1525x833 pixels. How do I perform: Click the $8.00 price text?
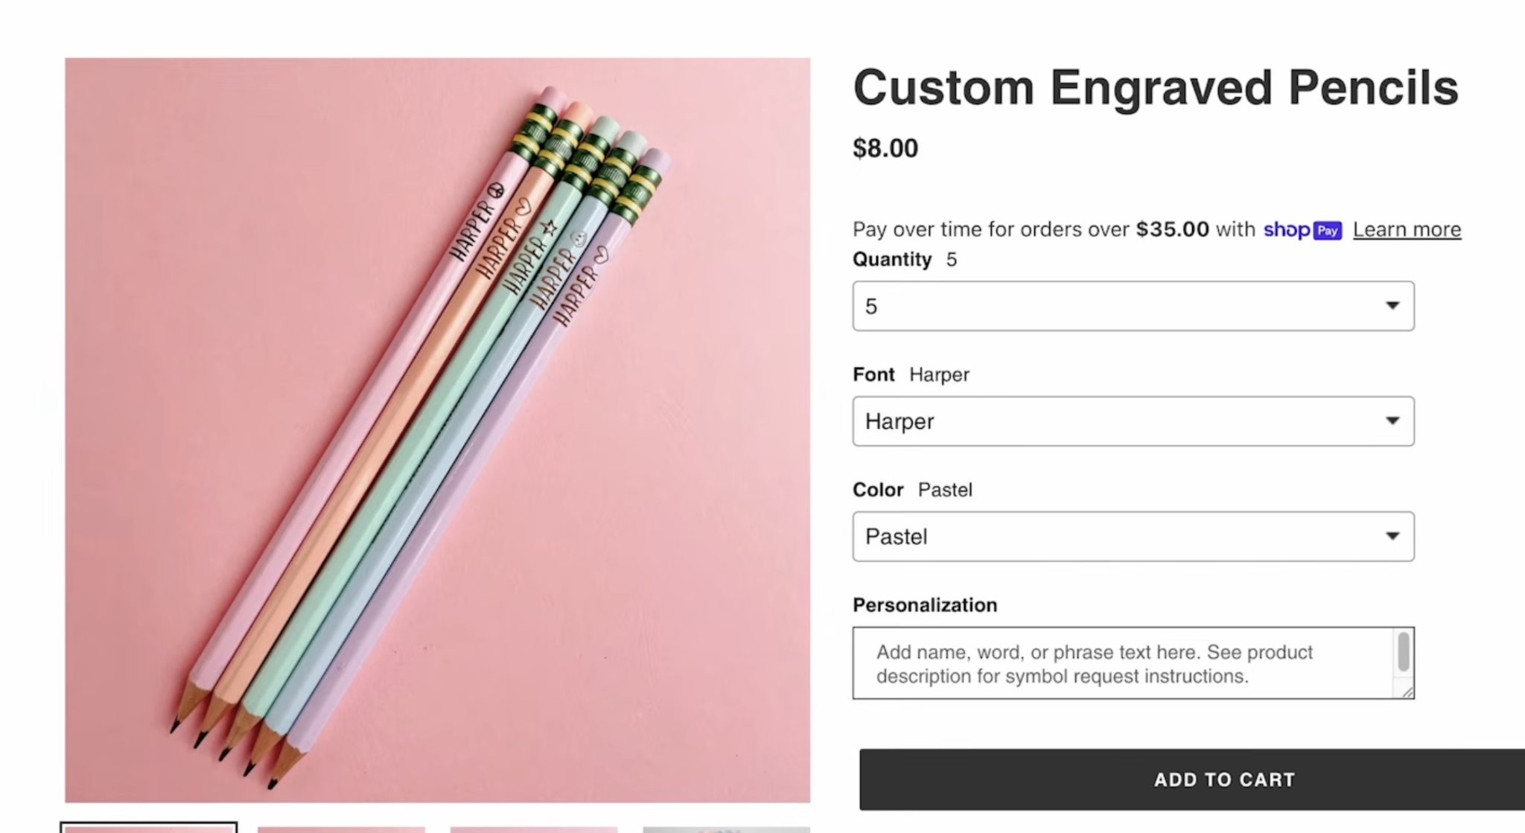tap(885, 148)
